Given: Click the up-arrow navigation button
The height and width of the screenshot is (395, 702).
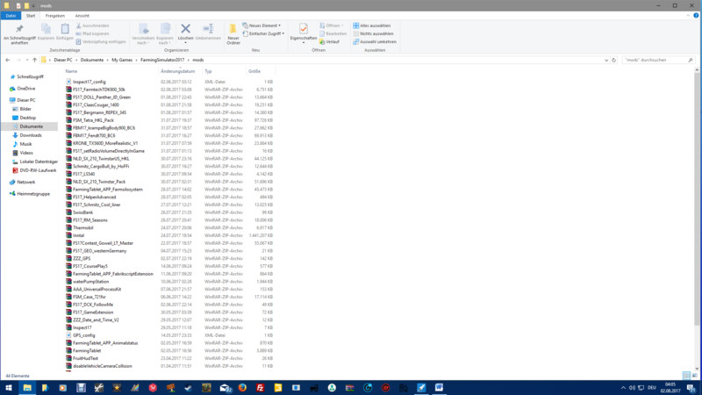Looking at the screenshot, I should (x=35, y=60).
